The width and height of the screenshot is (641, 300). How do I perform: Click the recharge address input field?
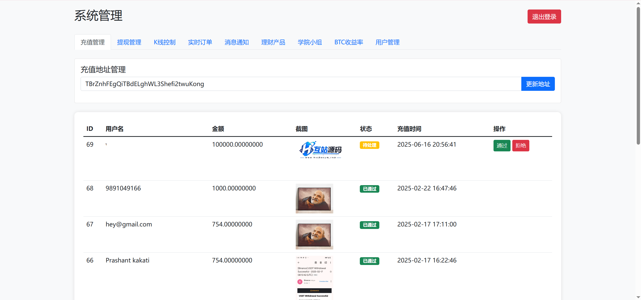pos(300,84)
